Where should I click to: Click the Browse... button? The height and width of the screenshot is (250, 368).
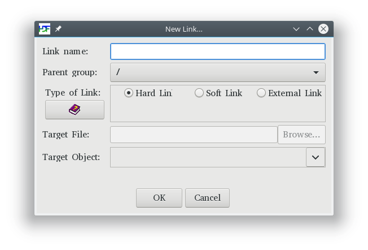tap(301, 135)
